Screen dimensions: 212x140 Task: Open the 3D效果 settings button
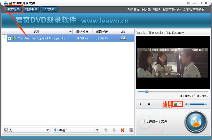coord(49,9)
